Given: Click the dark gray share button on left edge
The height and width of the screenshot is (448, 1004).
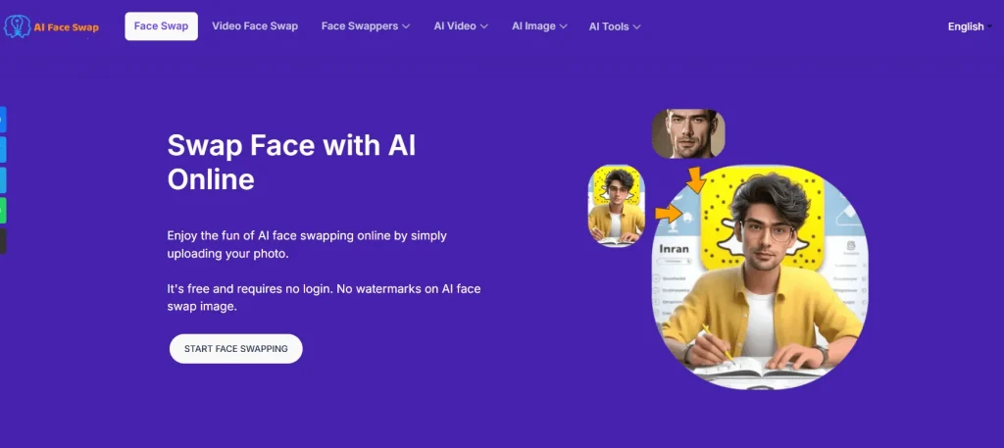Looking at the screenshot, I should coord(3,240).
